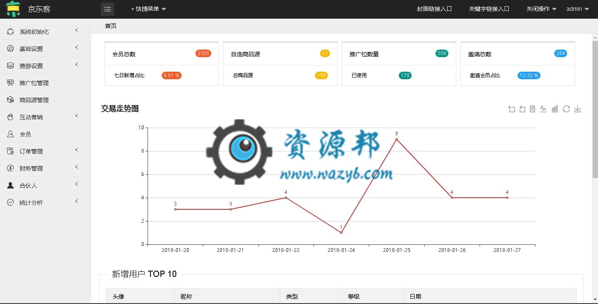This screenshot has height=304, width=598.
Task: Click the 财务管理 dollar icon
Action: 10,168
